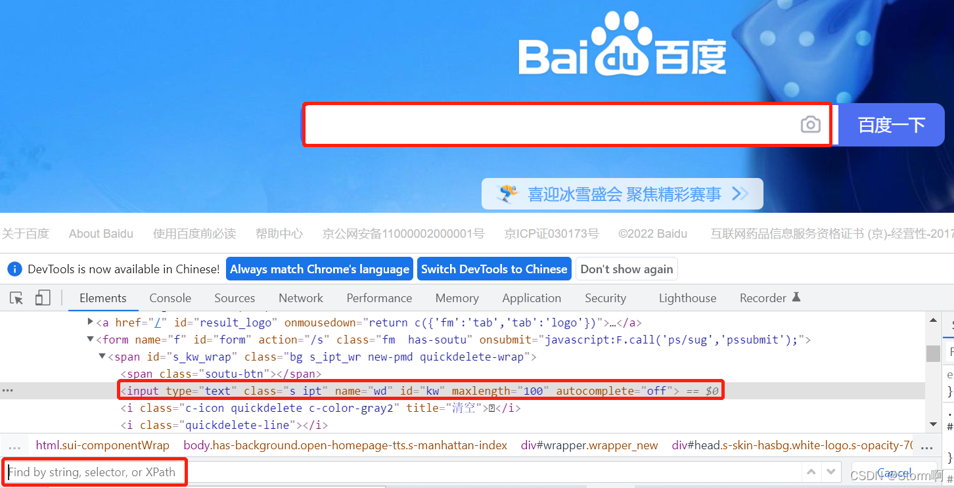
Task: Select the div#wrapper.wrapper_new breadcrumb
Action: (589, 445)
